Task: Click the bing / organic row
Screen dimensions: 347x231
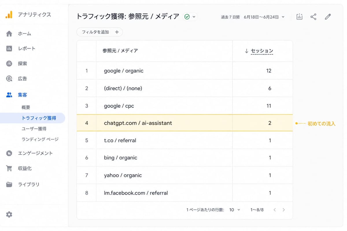Action: pos(184,158)
